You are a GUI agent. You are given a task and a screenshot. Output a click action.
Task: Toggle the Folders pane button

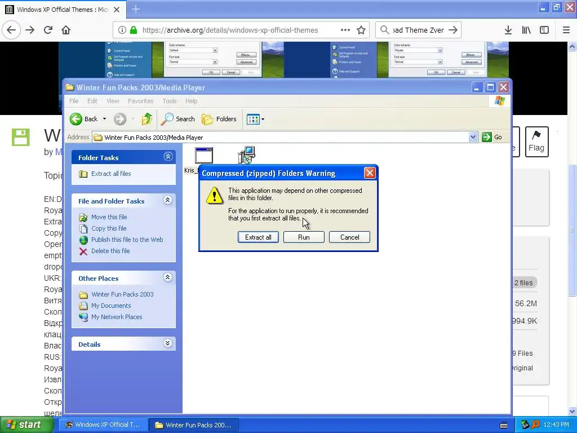pyautogui.click(x=219, y=119)
